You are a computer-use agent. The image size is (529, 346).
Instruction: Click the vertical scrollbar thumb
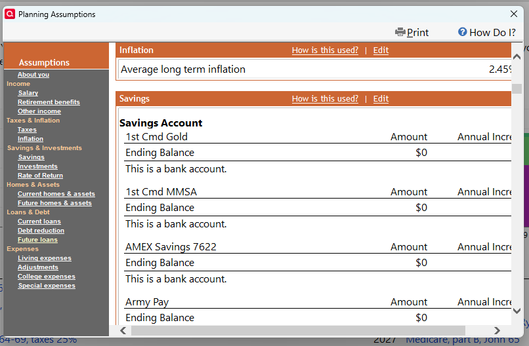coord(517,88)
